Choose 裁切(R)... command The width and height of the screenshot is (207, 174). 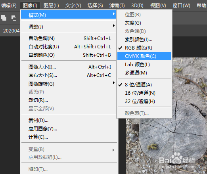(69, 100)
